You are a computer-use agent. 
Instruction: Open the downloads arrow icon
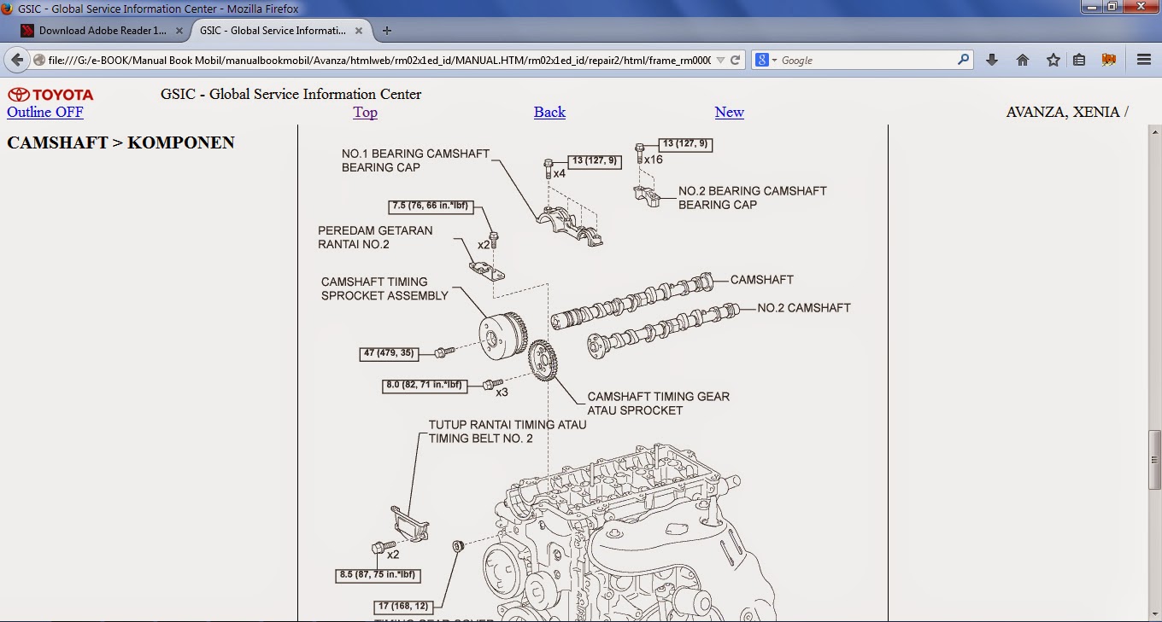992,60
